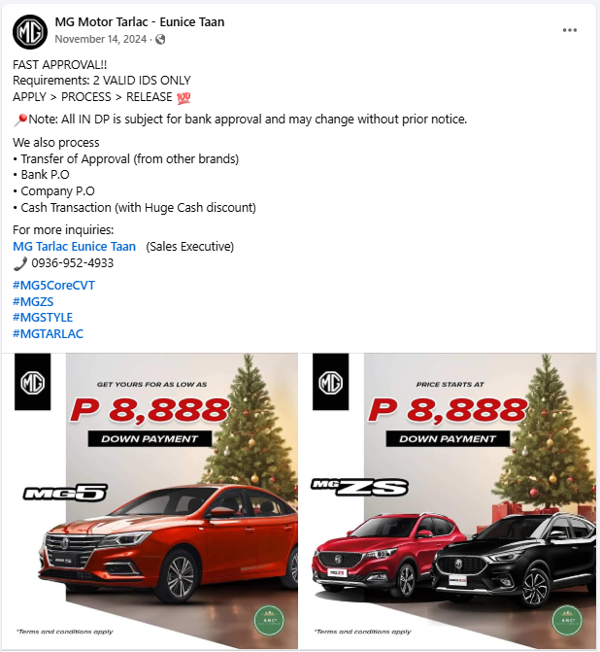The height and width of the screenshot is (652, 600).
Task: Open the MG ZS SUV promo image
Action: coord(448,500)
